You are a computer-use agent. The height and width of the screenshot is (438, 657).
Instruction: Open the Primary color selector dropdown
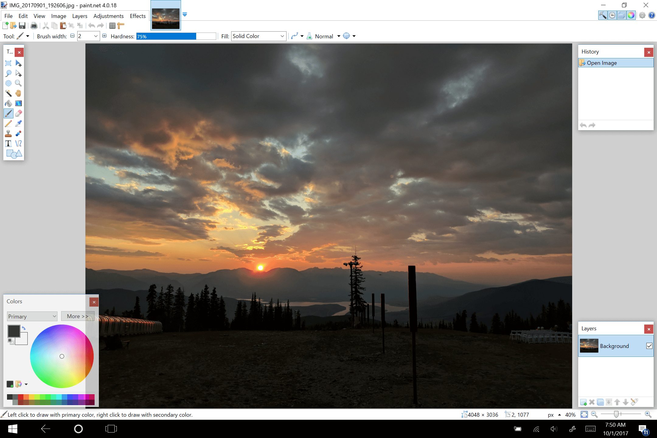tap(32, 316)
